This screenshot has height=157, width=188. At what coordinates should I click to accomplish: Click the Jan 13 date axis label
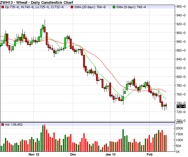(110, 154)
